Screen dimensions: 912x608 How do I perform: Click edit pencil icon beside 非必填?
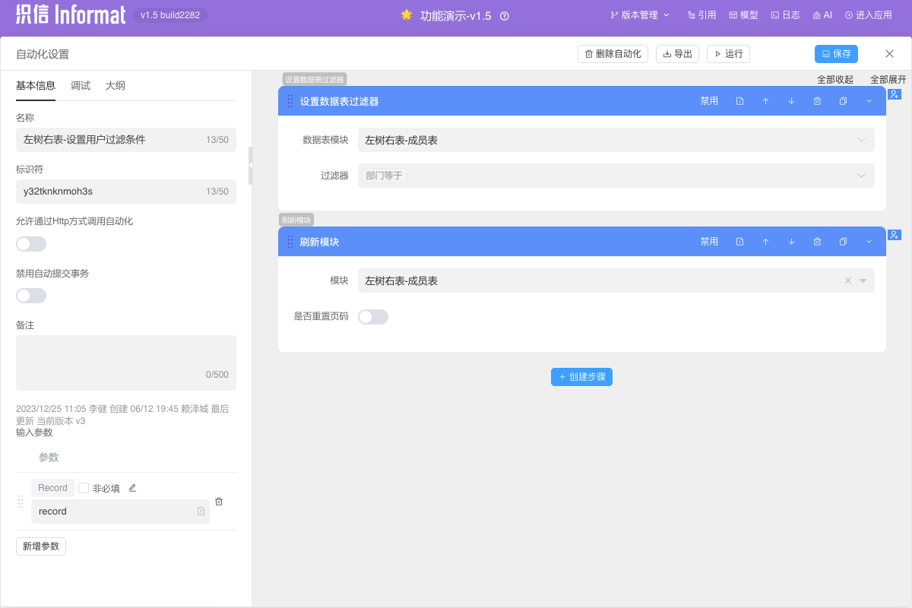coord(132,488)
